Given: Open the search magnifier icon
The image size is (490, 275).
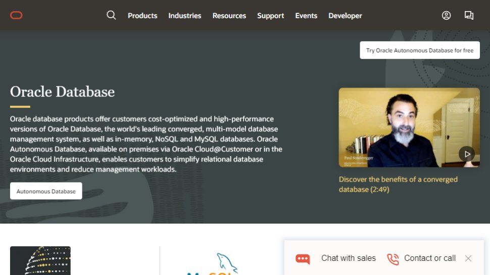Looking at the screenshot, I should (111, 15).
